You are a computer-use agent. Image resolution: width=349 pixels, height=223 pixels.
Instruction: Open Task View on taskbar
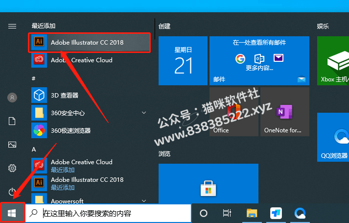pyautogui.click(x=227, y=213)
